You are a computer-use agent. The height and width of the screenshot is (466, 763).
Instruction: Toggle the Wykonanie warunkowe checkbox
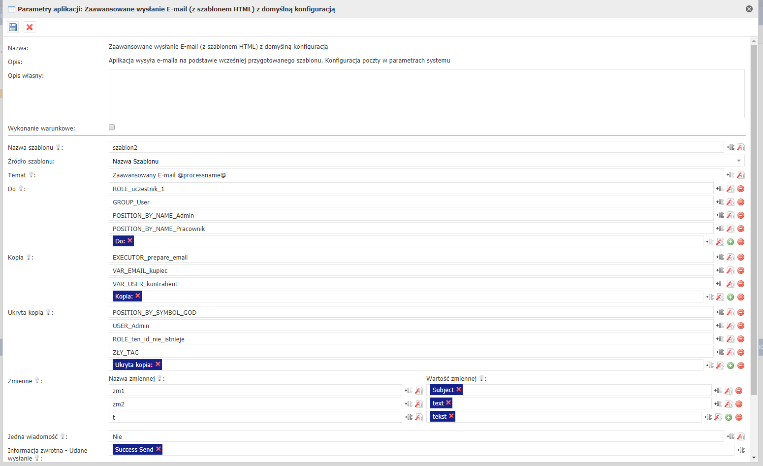point(112,127)
